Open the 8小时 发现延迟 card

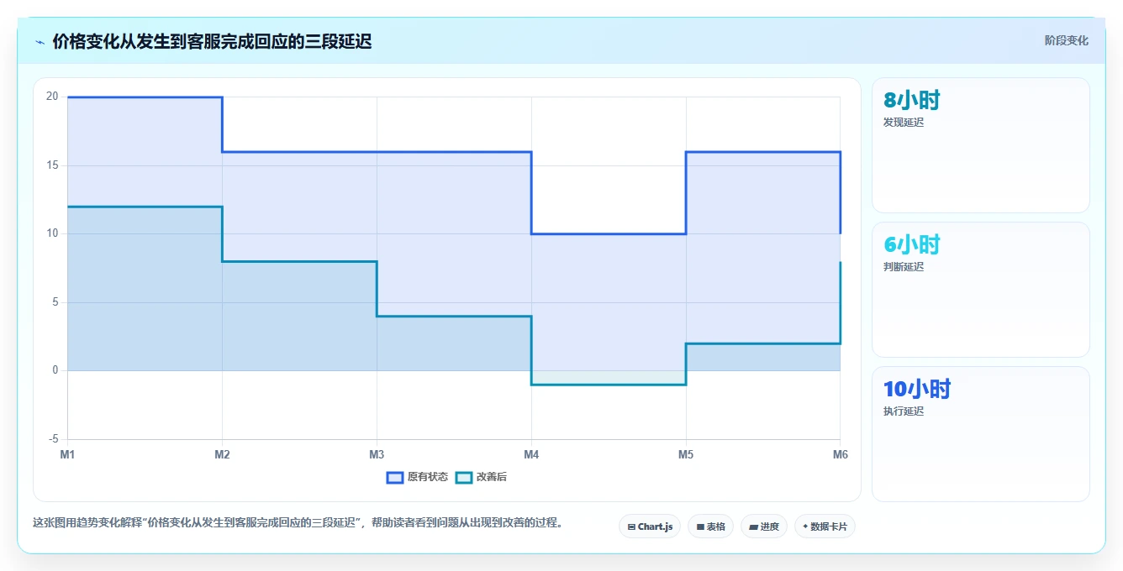point(981,145)
